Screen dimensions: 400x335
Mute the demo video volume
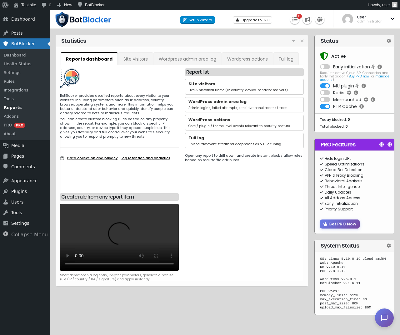click(x=141, y=256)
